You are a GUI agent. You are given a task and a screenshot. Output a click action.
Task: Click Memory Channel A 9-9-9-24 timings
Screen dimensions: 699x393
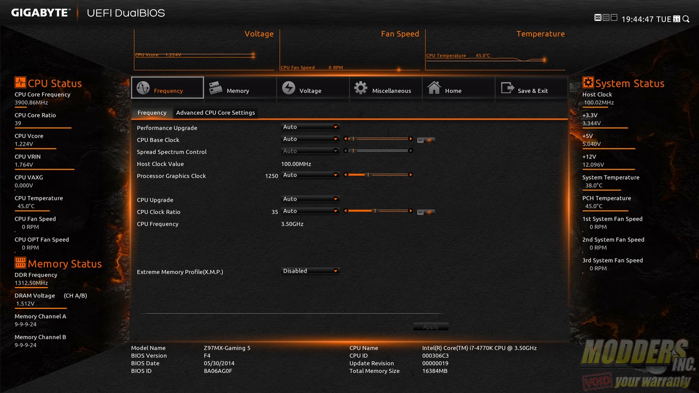pyautogui.click(x=26, y=324)
